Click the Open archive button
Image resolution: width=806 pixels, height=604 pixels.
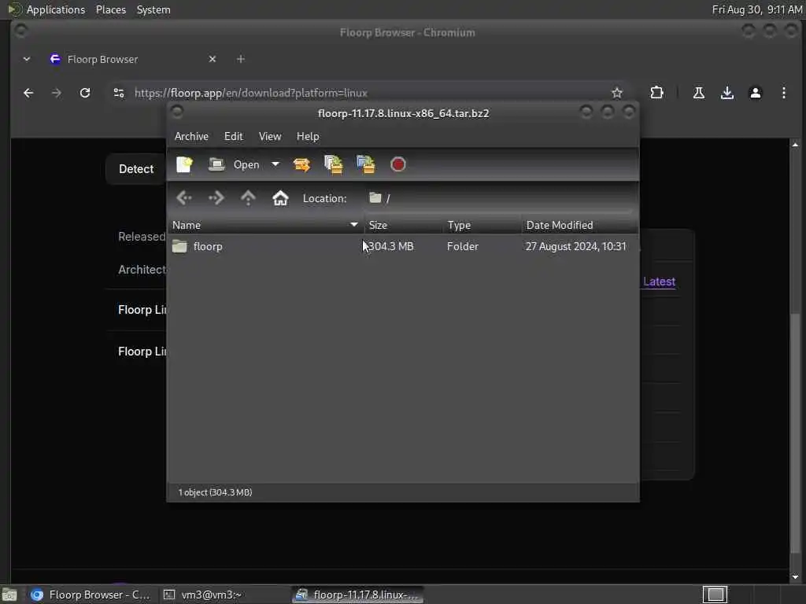coord(234,164)
